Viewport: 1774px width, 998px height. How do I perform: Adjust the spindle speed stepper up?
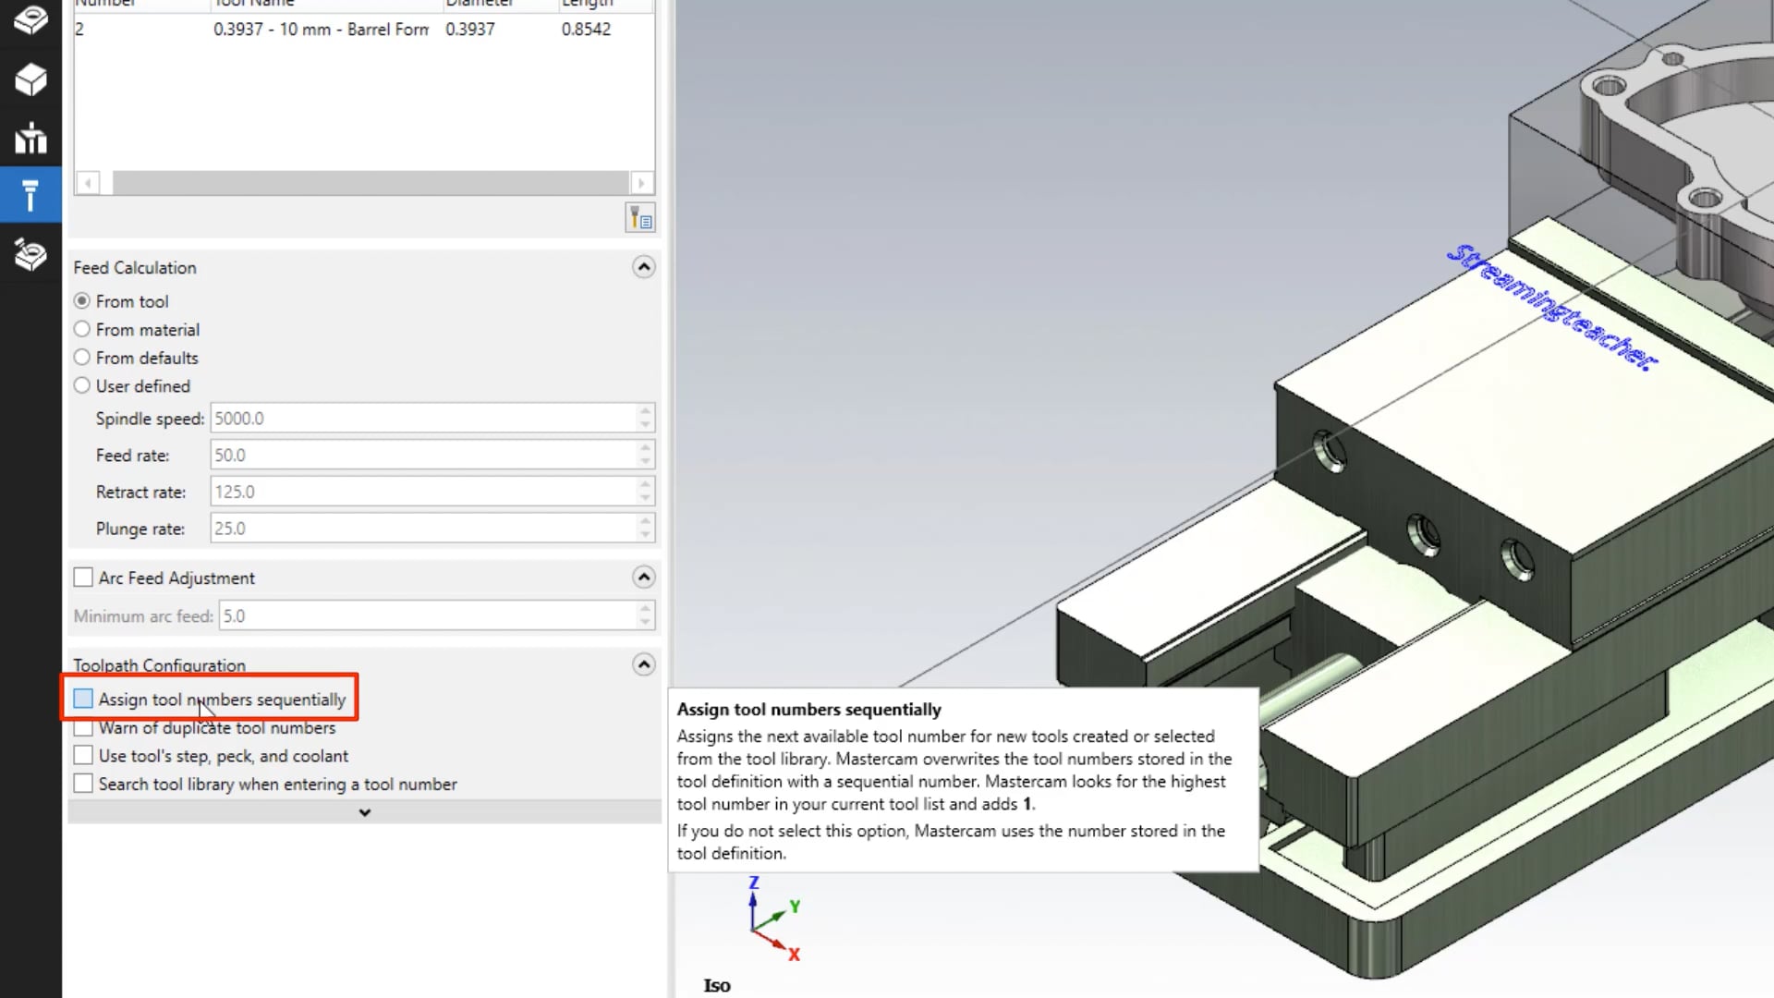pos(645,412)
